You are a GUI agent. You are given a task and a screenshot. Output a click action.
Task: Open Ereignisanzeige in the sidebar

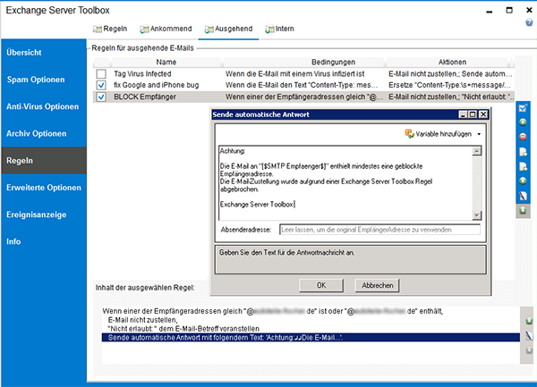tap(44, 215)
